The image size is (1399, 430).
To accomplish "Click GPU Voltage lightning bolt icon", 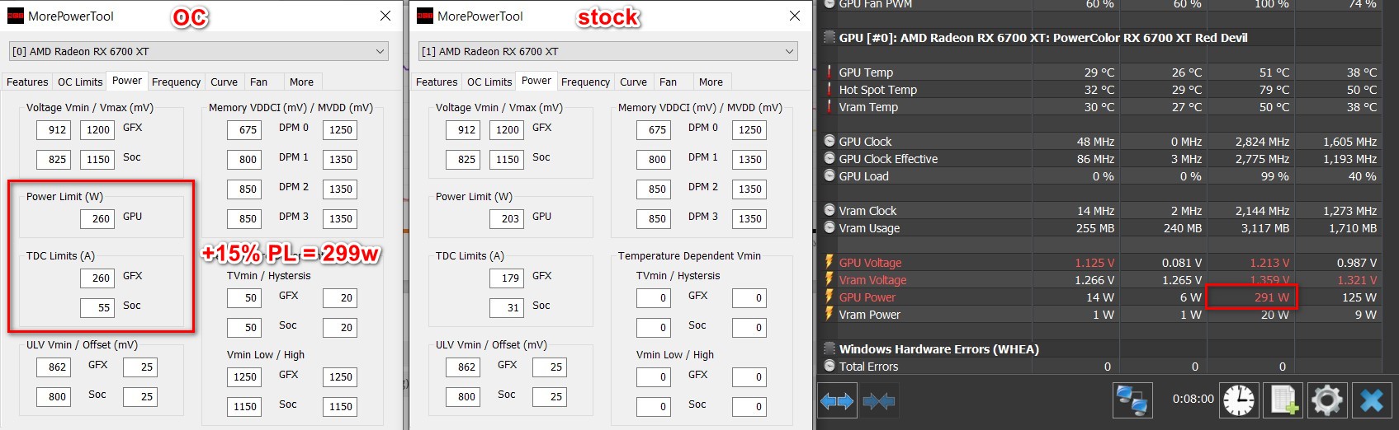I will [x=829, y=262].
